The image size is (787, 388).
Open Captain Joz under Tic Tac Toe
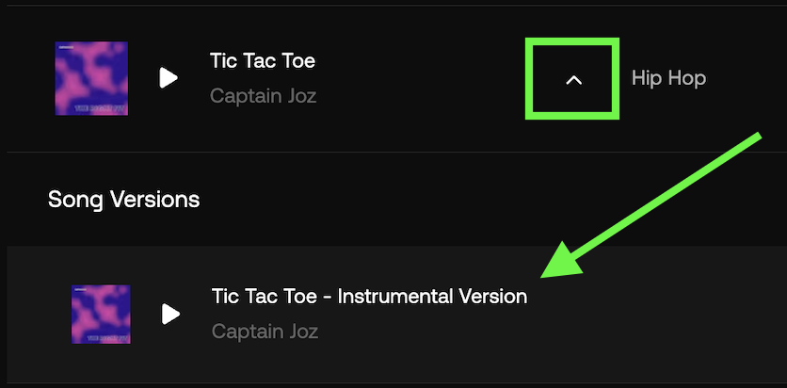coord(263,95)
